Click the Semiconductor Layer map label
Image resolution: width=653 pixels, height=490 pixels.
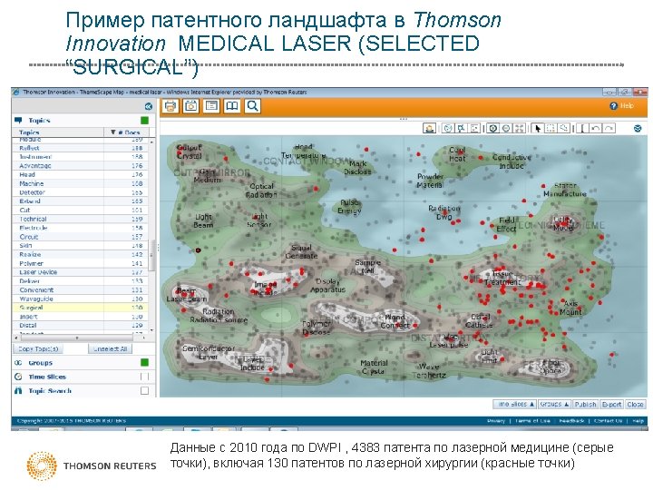(x=209, y=352)
